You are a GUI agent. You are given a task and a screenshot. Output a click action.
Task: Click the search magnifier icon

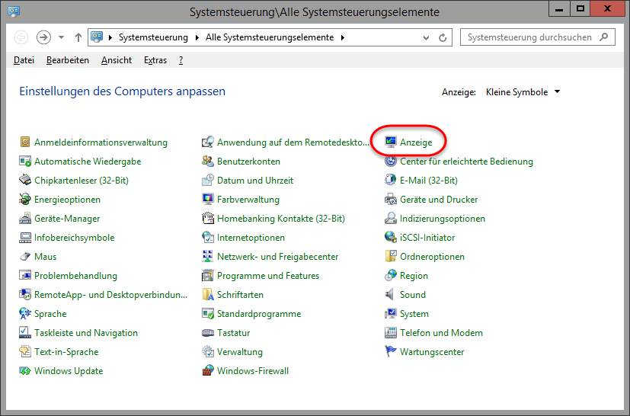(604, 37)
